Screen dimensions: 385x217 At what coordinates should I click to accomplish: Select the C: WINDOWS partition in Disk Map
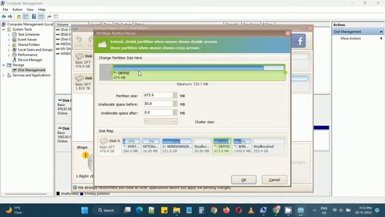tap(176, 146)
